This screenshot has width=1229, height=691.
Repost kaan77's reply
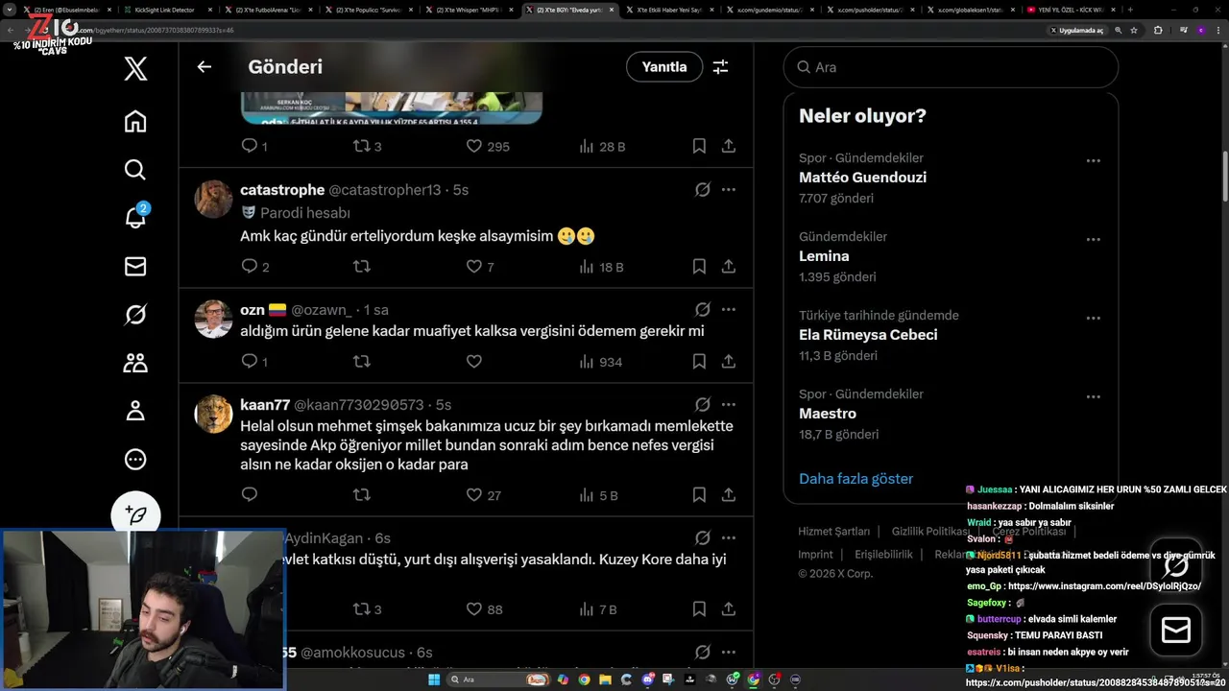[x=362, y=495]
